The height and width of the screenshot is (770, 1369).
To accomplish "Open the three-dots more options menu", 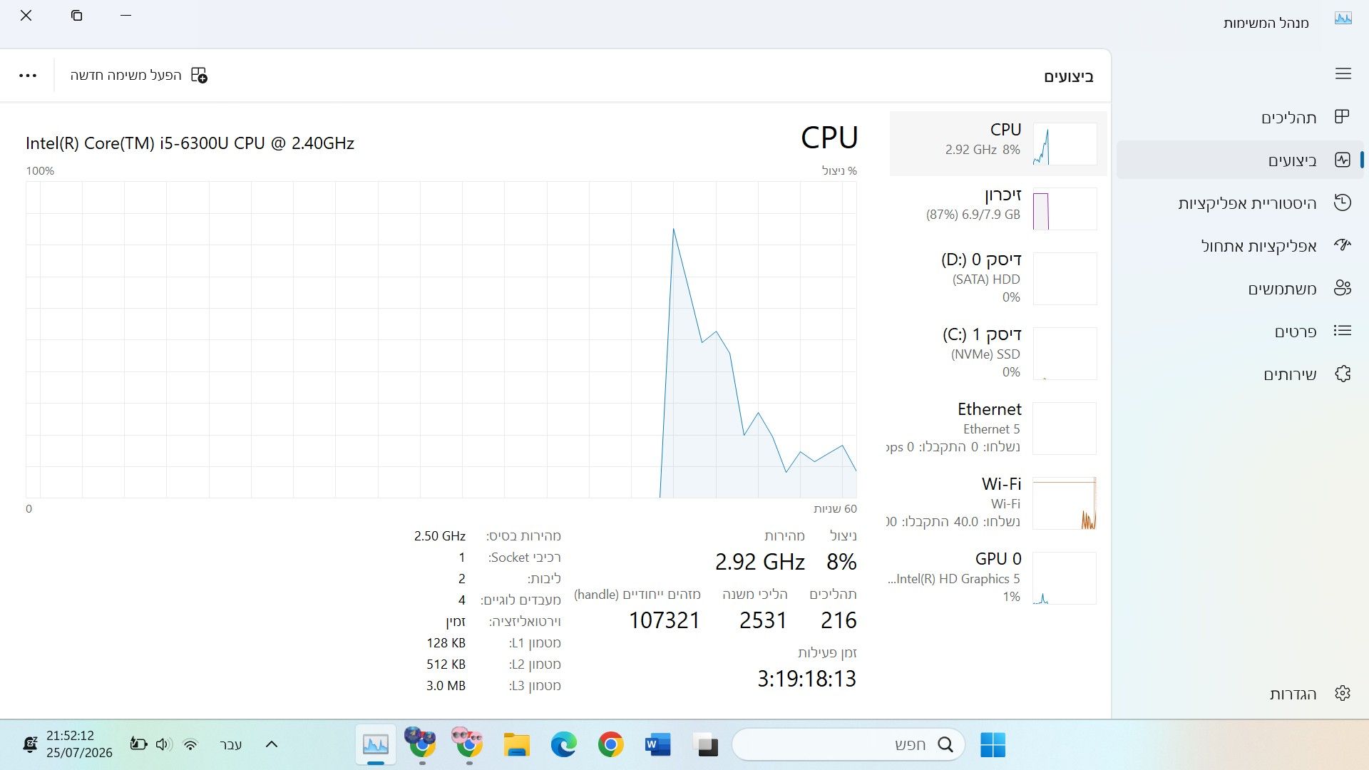I will pos(28,75).
